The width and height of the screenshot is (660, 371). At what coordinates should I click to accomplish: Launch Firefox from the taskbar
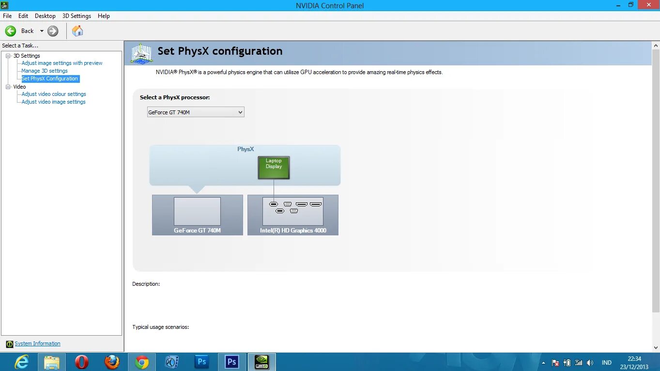coord(112,362)
